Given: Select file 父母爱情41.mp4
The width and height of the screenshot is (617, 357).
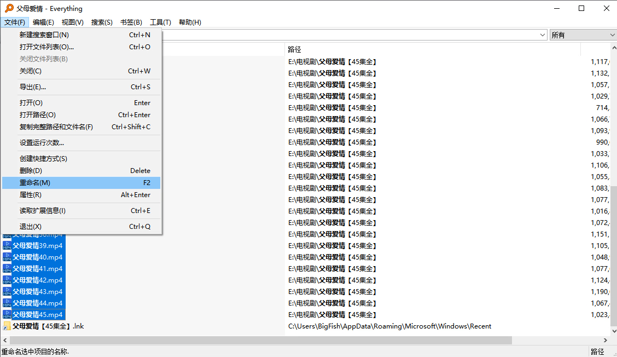Looking at the screenshot, I should coord(37,268).
